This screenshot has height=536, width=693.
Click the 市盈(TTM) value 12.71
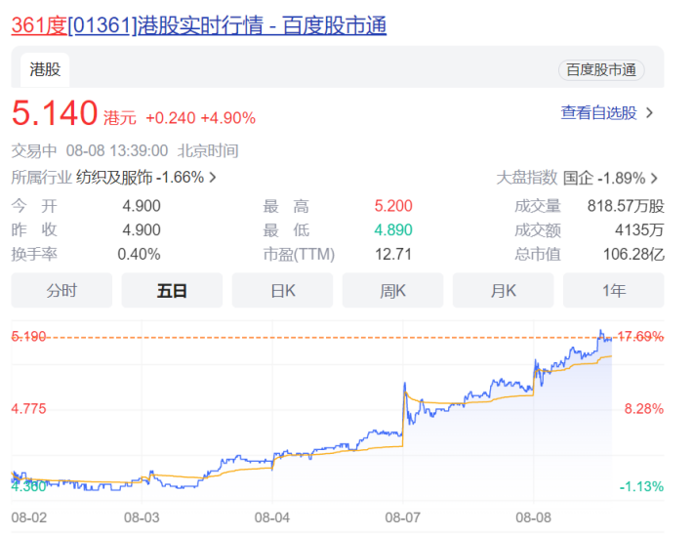click(393, 254)
